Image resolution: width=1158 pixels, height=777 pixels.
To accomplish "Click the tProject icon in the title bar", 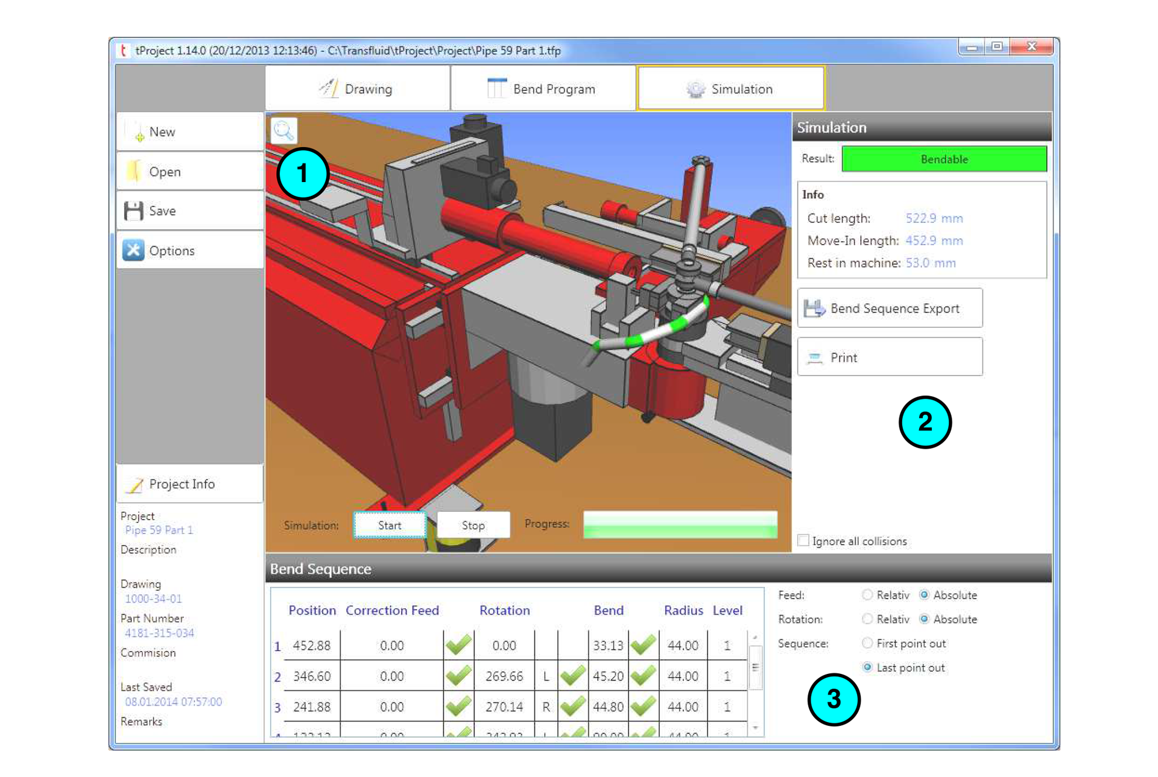I will point(124,51).
